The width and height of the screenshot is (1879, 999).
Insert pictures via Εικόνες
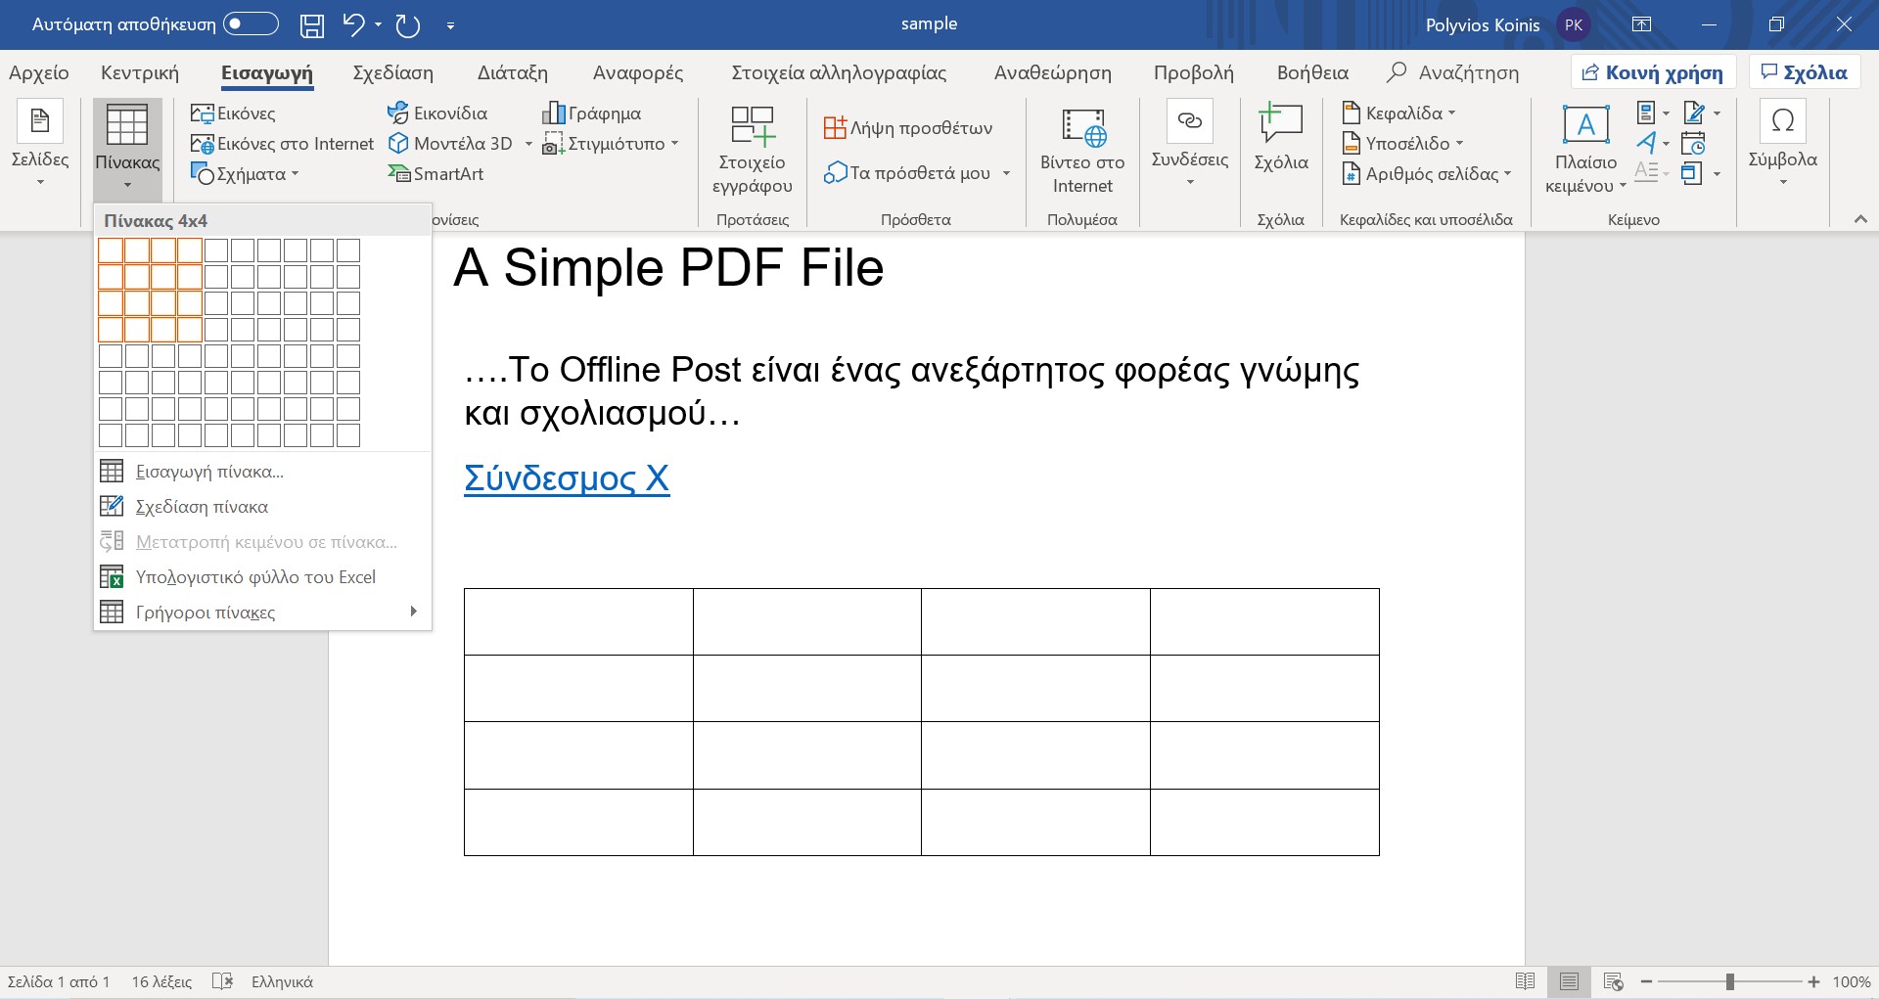click(233, 114)
